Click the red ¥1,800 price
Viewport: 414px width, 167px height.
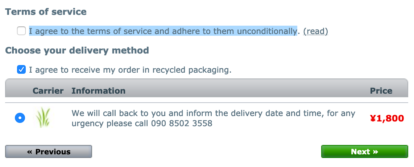(387, 118)
